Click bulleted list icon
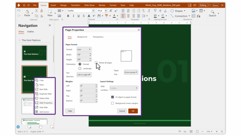 (123, 11)
